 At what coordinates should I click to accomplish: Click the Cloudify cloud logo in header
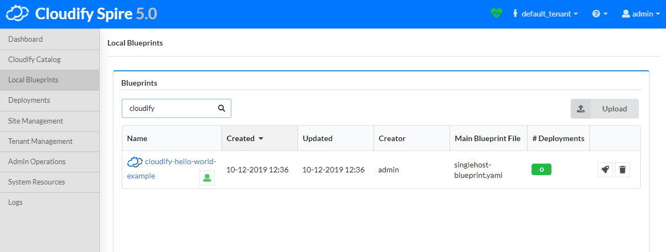[x=18, y=14]
